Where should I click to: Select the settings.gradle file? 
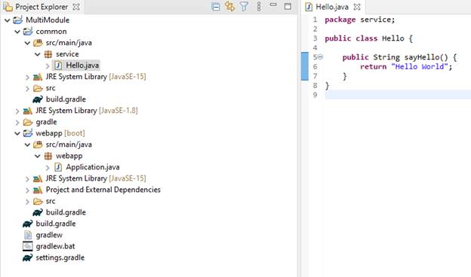pos(60,257)
